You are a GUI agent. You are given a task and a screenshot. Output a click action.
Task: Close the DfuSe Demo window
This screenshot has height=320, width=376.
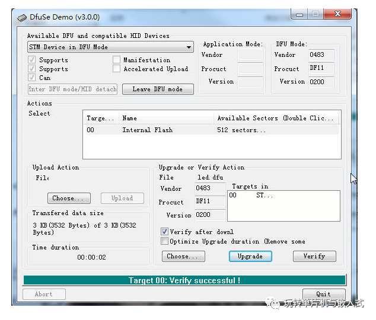pyautogui.click(x=337, y=14)
